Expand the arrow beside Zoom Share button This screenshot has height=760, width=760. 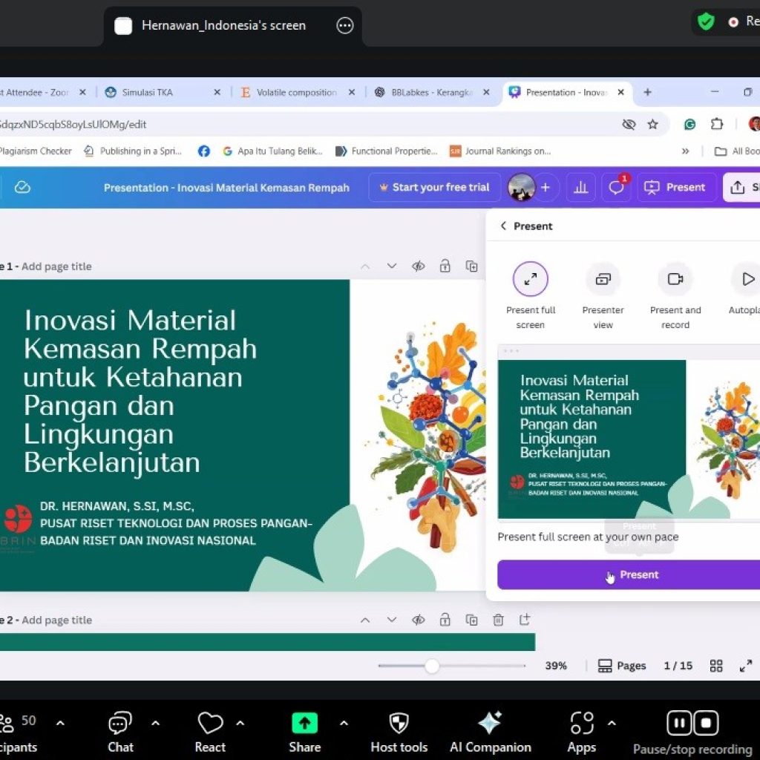tap(344, 723)
